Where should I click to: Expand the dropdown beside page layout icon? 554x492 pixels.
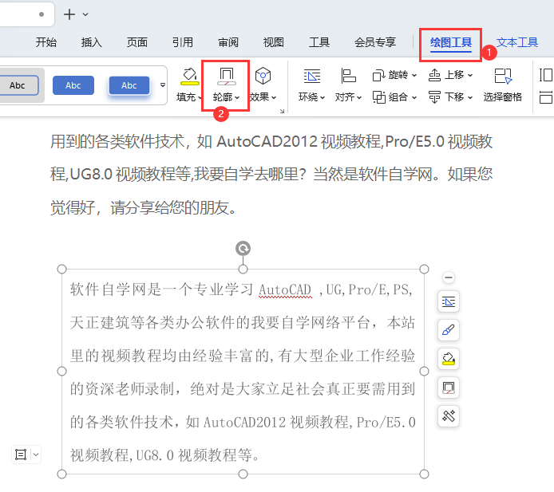tap(36, 455)
